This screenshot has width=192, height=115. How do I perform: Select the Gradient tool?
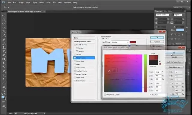click(4, 59)
